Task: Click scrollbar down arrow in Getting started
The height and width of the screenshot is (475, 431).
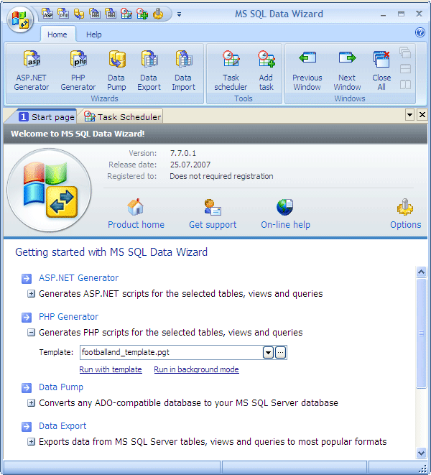Action: [x=421, y=453]
